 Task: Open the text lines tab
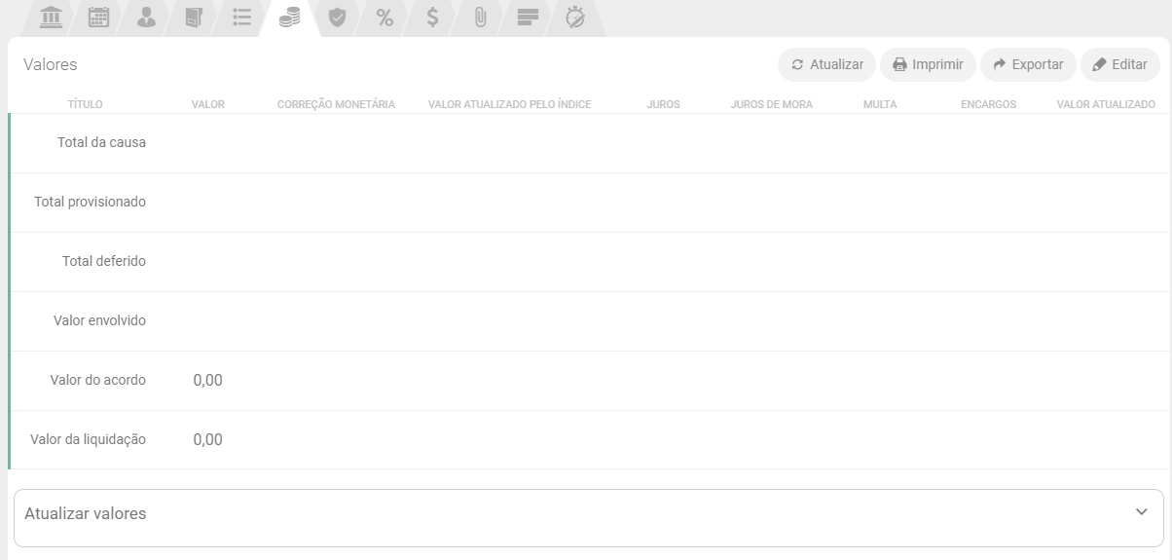[528, 17]
